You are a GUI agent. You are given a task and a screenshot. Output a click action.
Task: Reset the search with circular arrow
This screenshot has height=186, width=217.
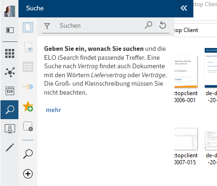click(x=163, y=25)
